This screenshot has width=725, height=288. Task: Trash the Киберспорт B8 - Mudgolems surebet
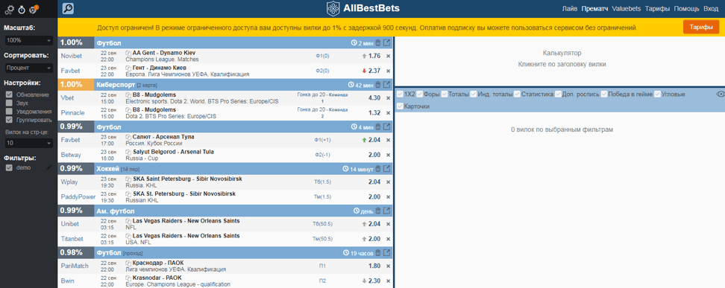click(x=377, y=85)
